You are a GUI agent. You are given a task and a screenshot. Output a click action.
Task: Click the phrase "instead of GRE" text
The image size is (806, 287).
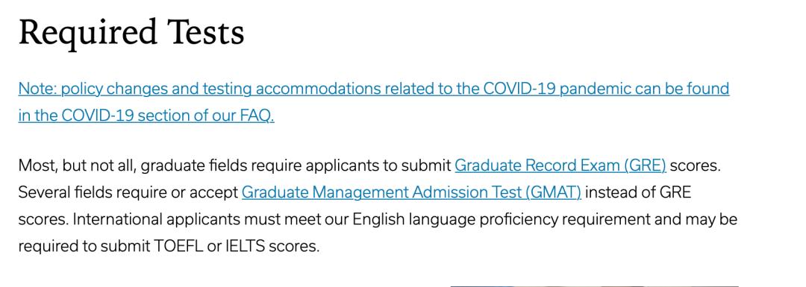(x=638, y=192)
